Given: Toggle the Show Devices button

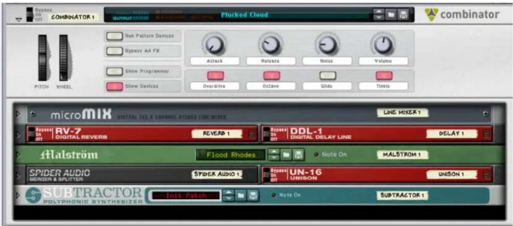Looking at the screenshot, I should [x=114, y=86].
